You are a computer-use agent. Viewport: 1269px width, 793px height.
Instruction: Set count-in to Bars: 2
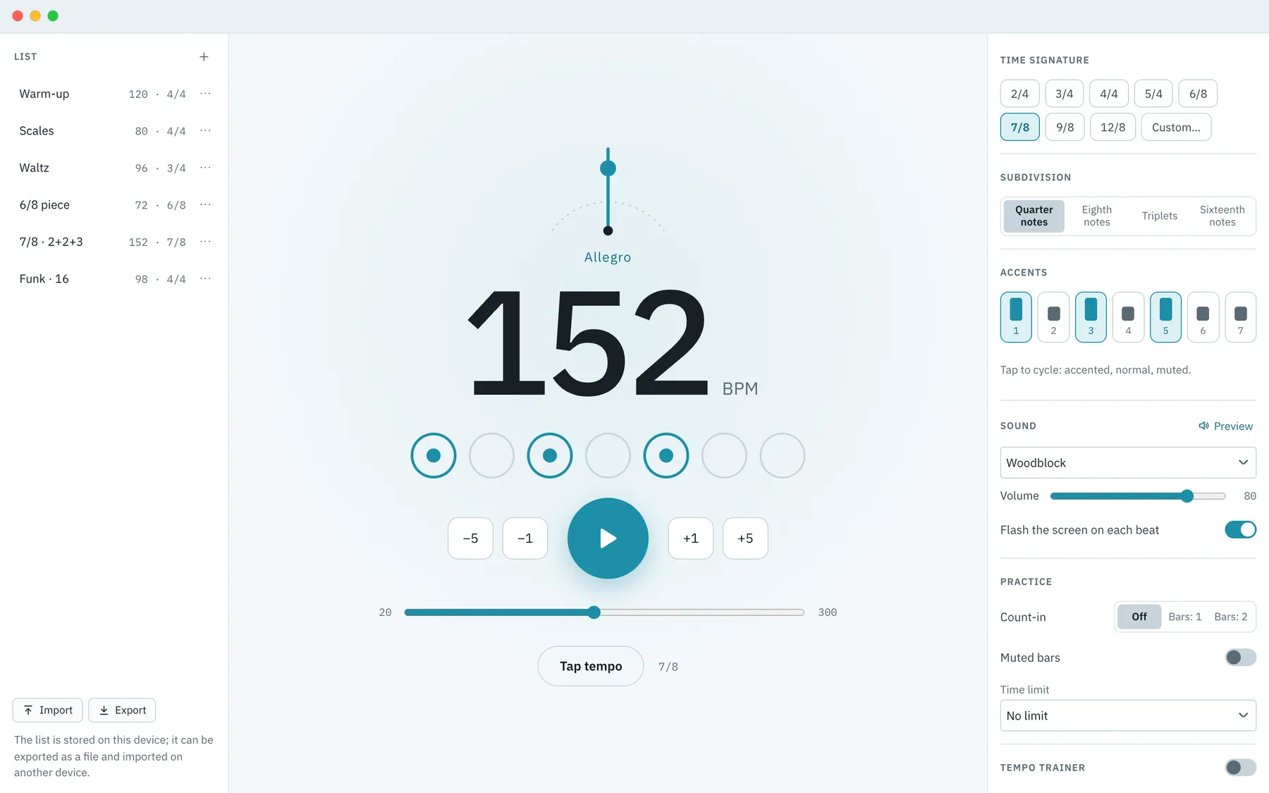point(1231,617)
